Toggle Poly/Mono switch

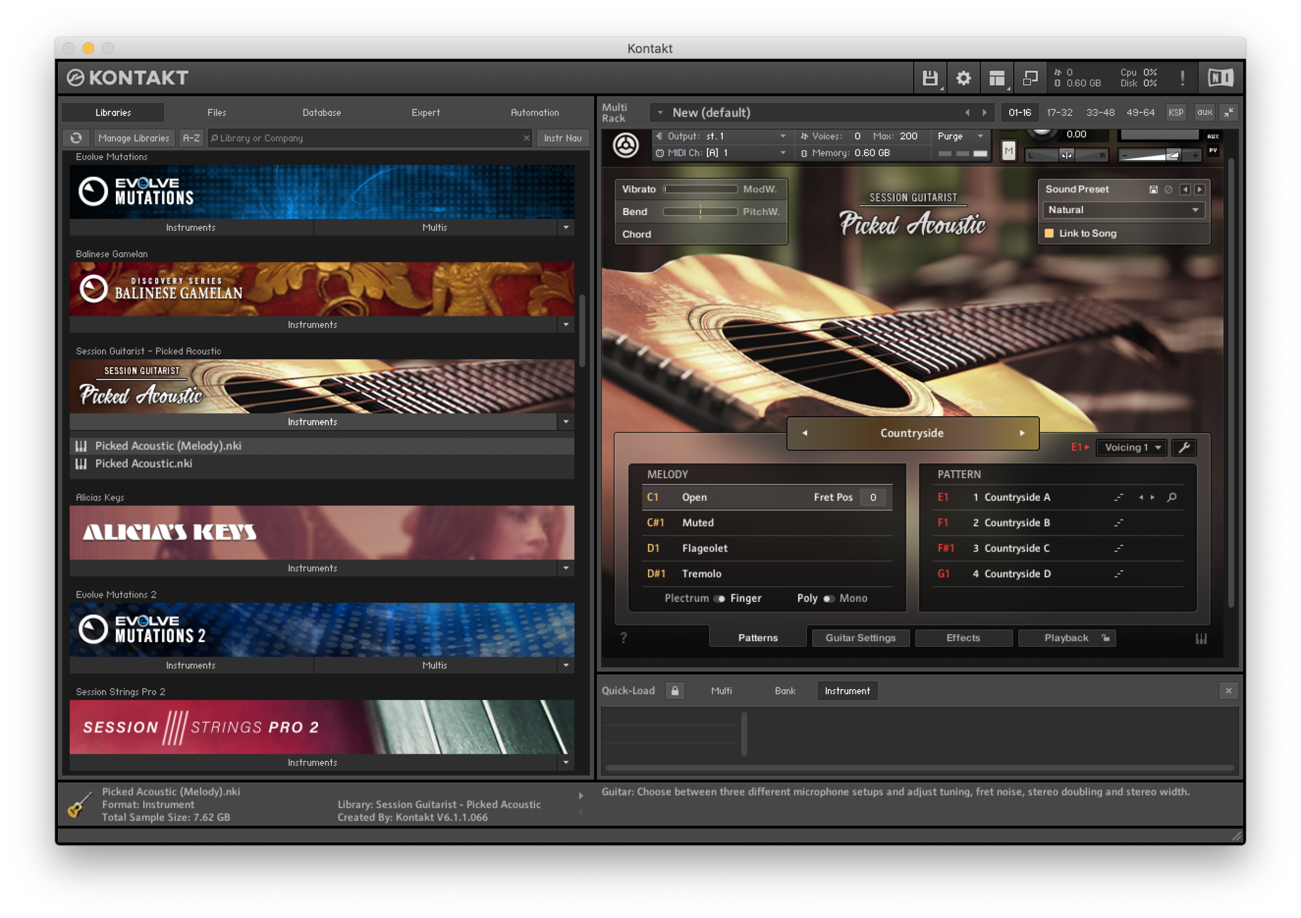tap(828, 599)
